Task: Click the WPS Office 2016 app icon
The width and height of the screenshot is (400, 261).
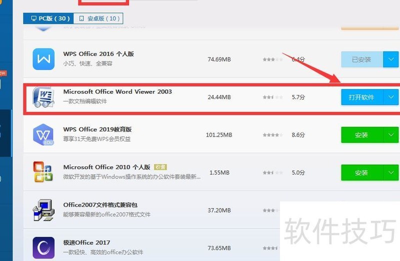Action: pyautogui.click(x=43, y=59)
